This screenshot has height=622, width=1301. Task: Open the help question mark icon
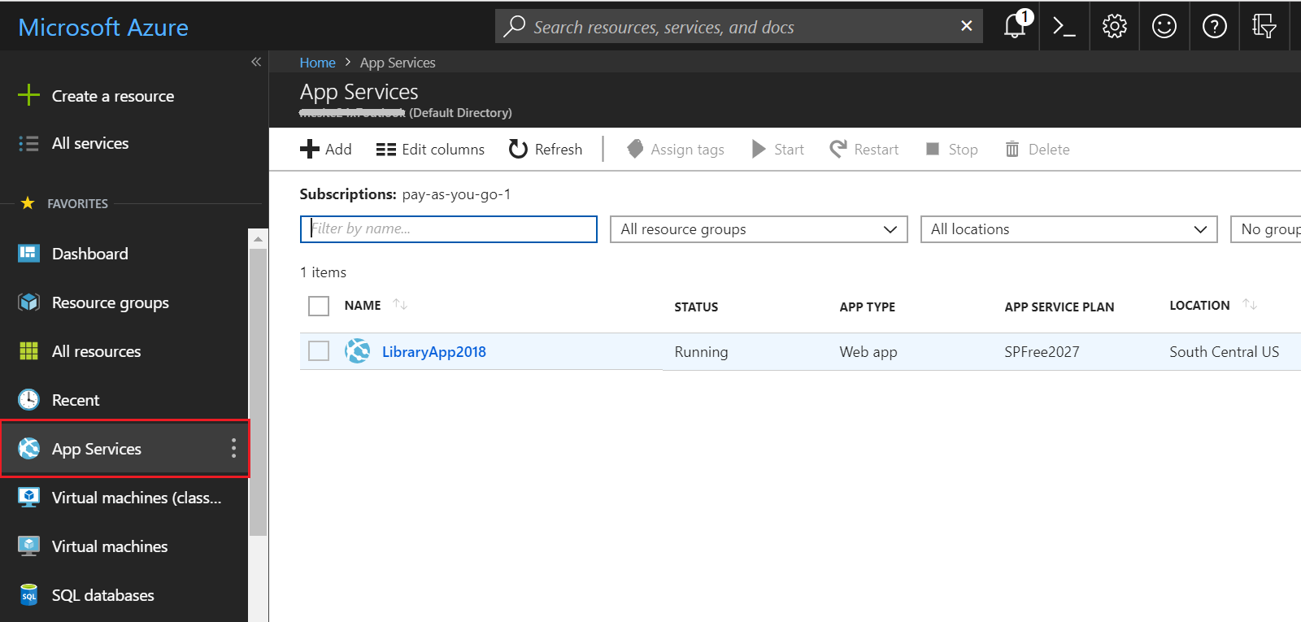[1214, 27]
